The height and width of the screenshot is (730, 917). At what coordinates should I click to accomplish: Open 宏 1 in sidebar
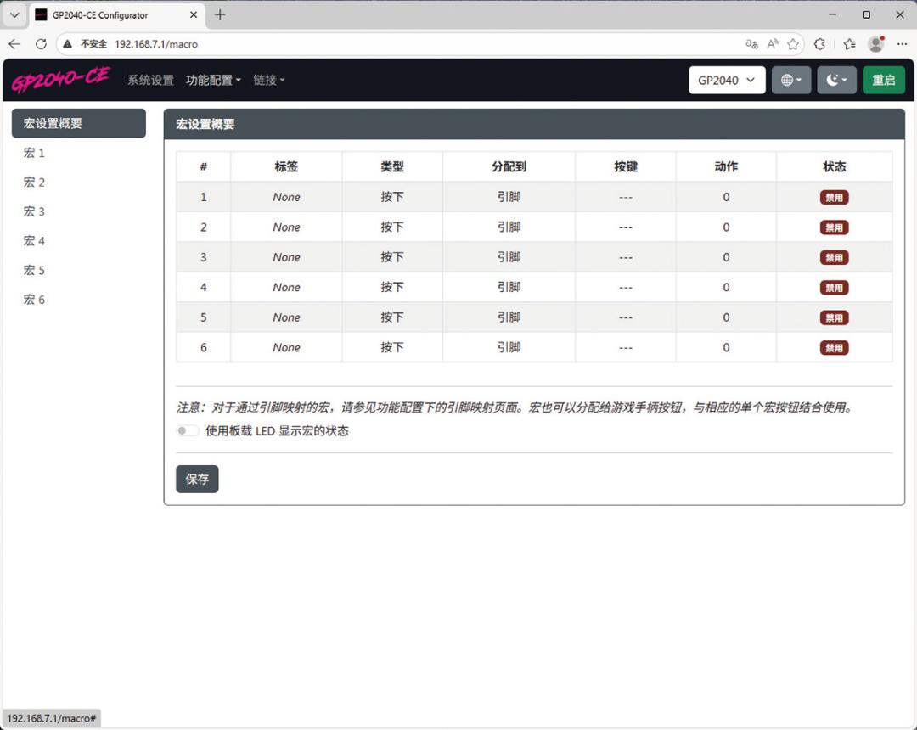pos(34,153)
